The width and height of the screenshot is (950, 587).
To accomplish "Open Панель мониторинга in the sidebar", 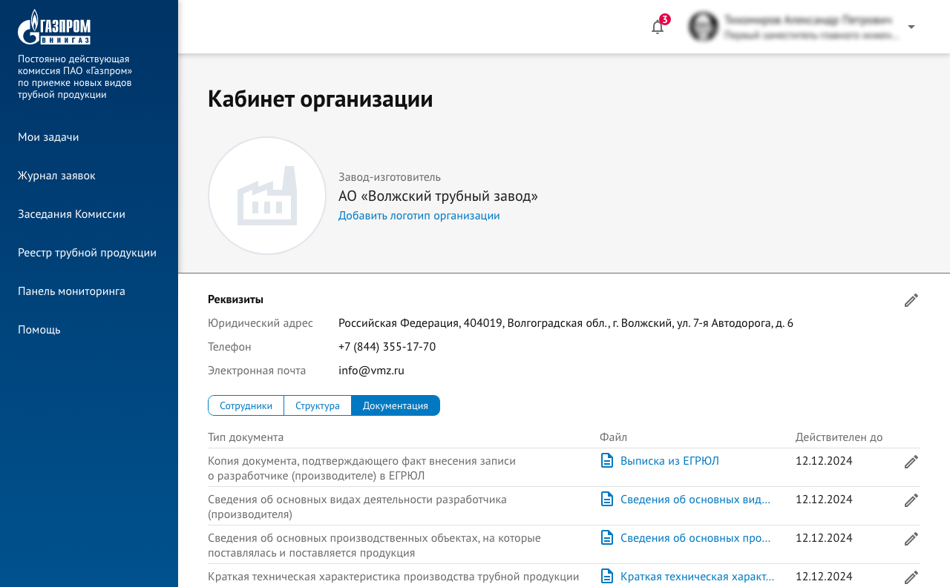I will pyautogui.click(x=71, y=291).
